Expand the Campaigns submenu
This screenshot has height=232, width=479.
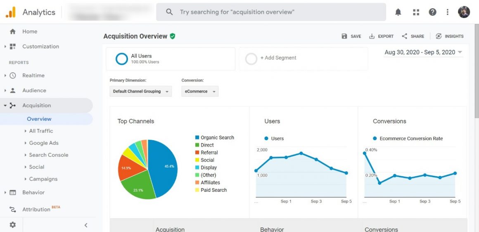pos(25,179)
